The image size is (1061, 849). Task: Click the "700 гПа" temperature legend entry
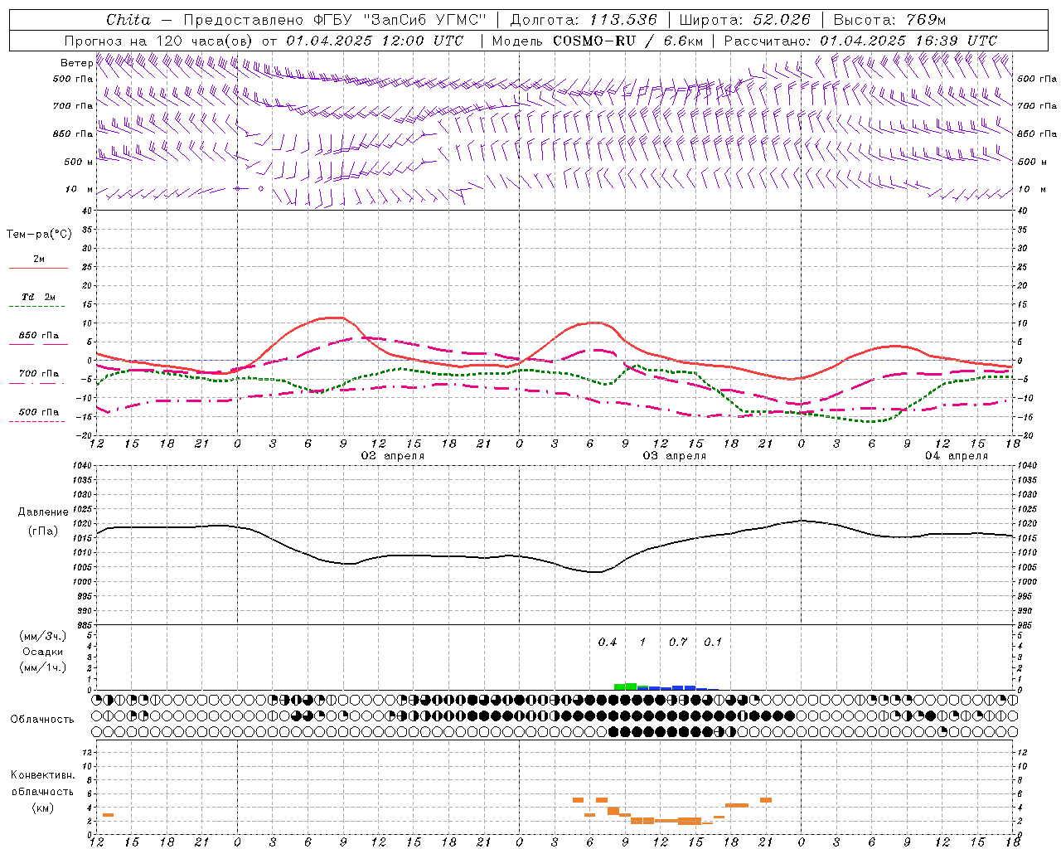38,374
